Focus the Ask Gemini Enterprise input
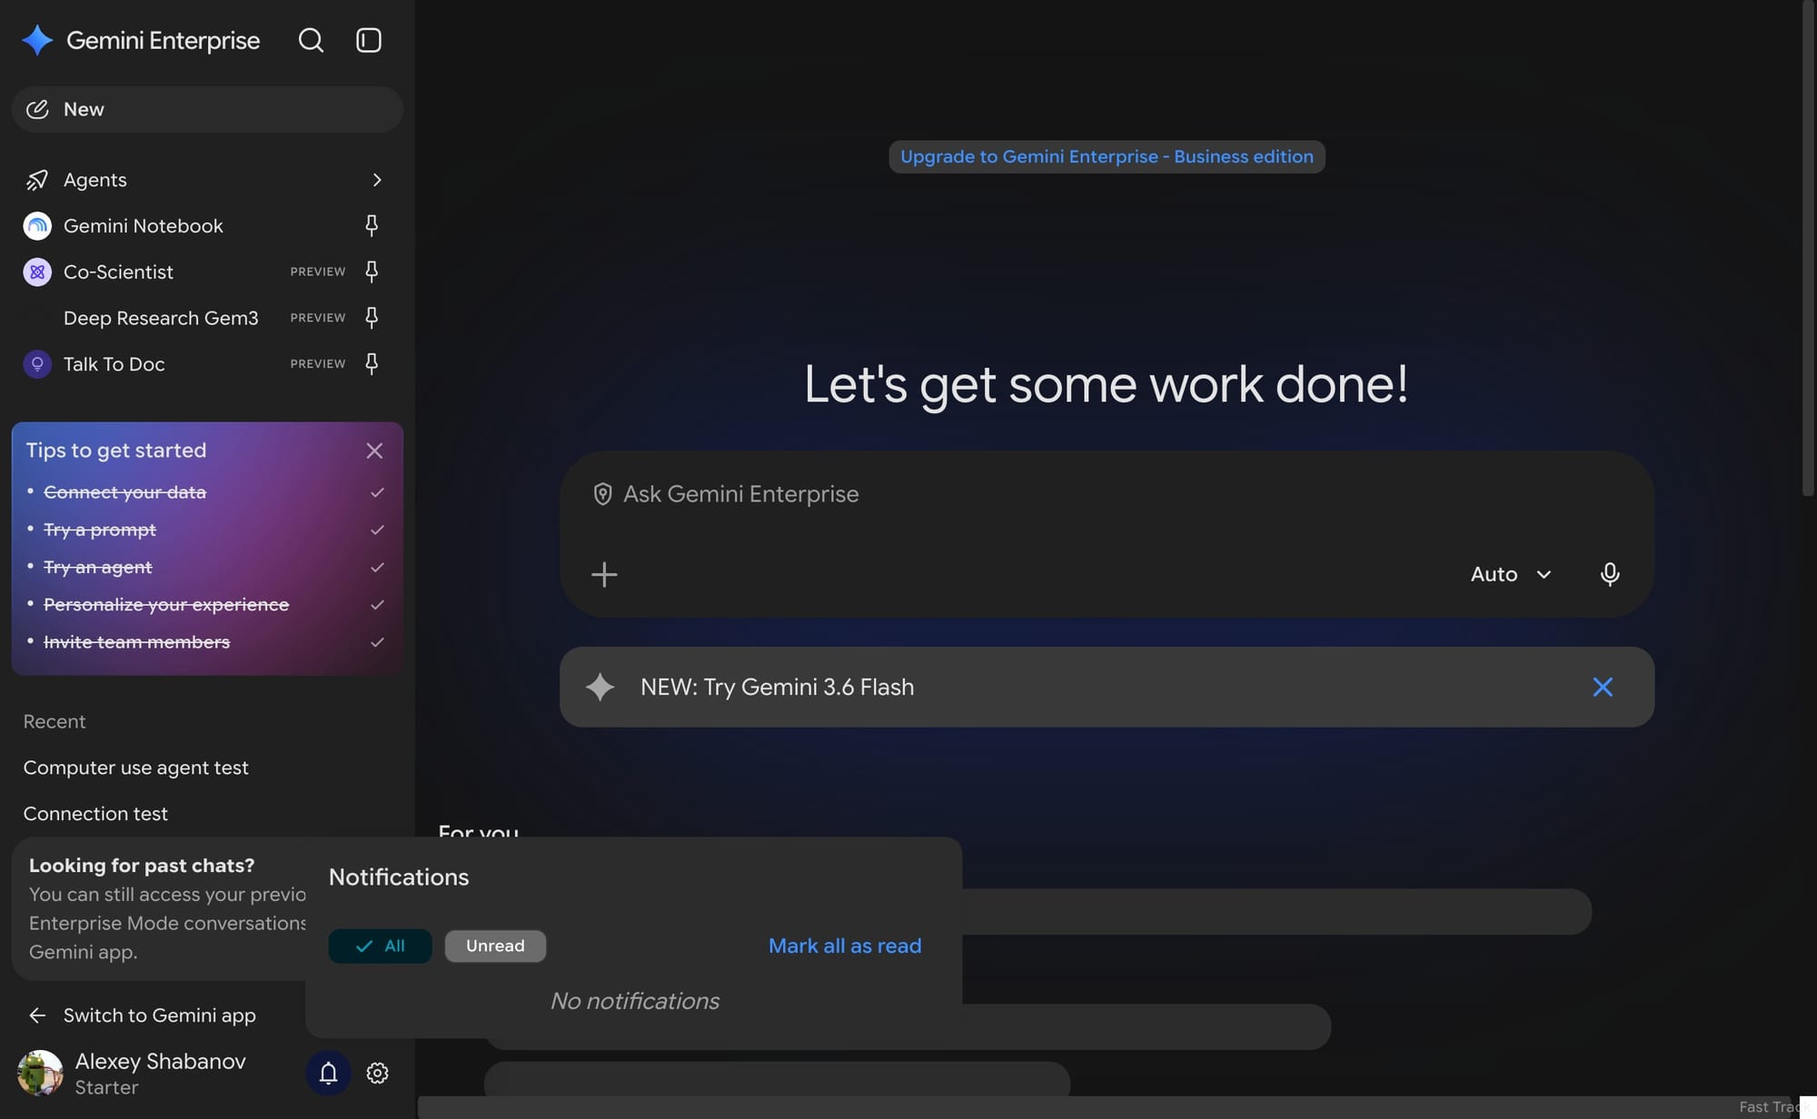 [1107, 494]
